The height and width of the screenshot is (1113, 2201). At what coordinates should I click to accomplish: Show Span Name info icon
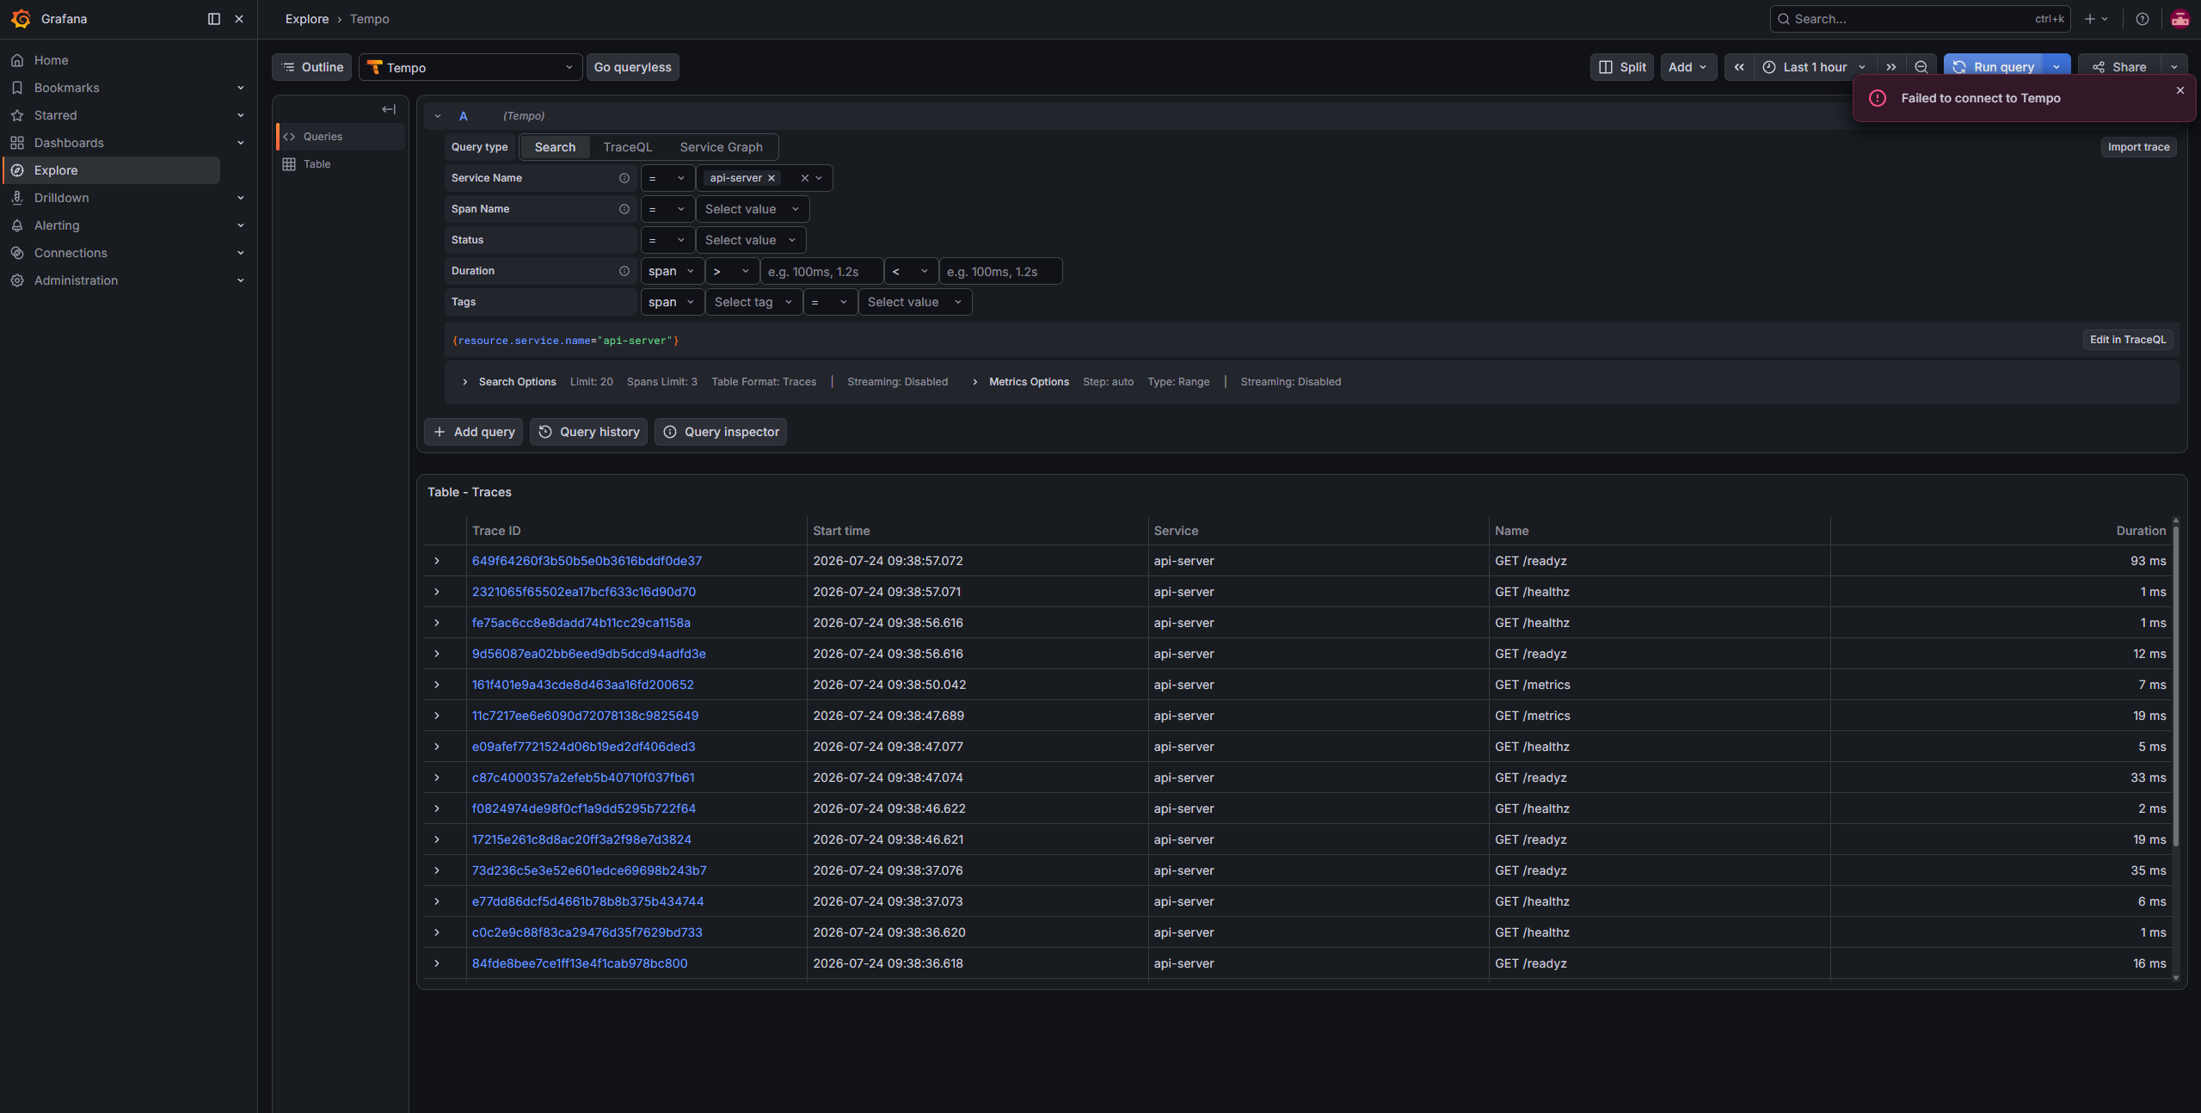624,209
